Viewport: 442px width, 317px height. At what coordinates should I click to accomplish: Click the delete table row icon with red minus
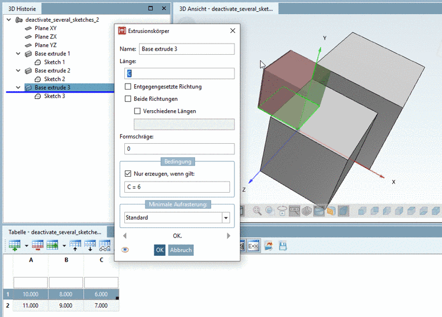coord(38,246)
